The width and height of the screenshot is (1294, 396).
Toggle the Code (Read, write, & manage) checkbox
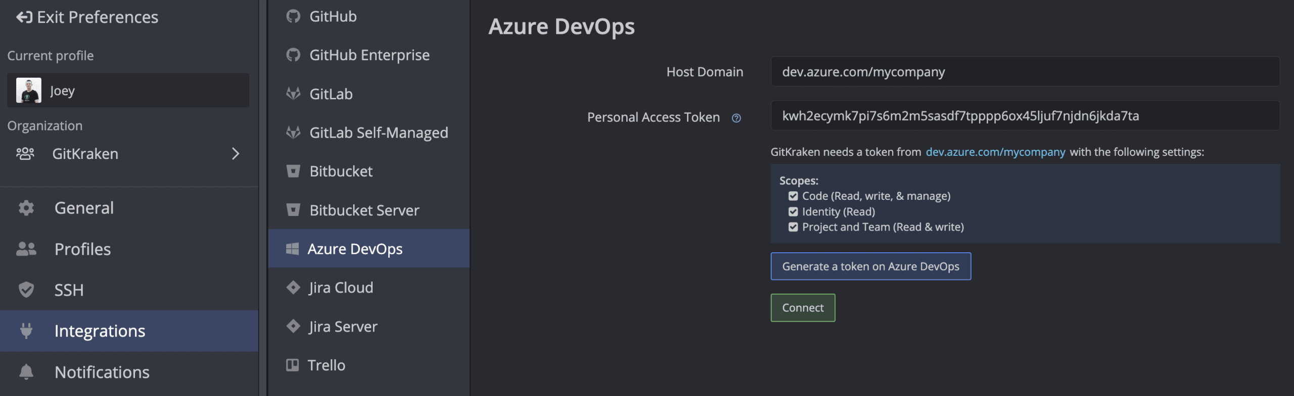pos(793,196)
